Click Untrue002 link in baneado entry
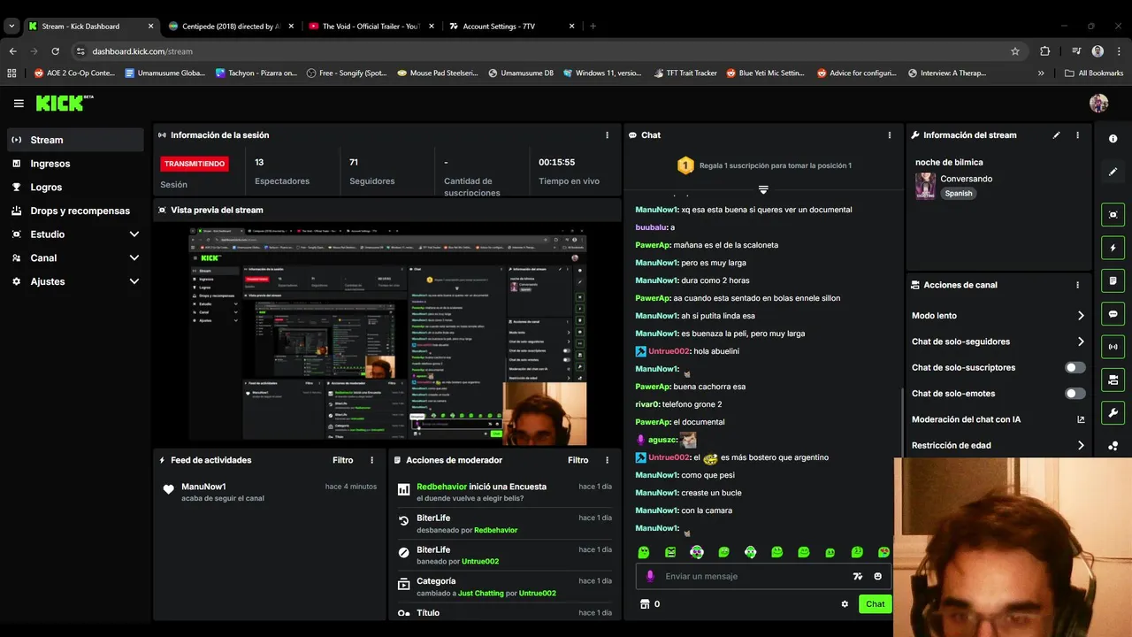 [480, 562]
